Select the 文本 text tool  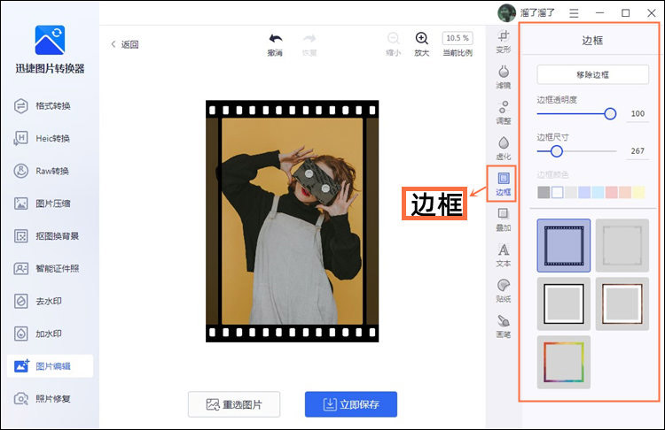tap(504, 255)
